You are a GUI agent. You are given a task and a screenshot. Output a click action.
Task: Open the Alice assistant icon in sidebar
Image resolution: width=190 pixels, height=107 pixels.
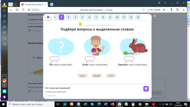[4, 97]
